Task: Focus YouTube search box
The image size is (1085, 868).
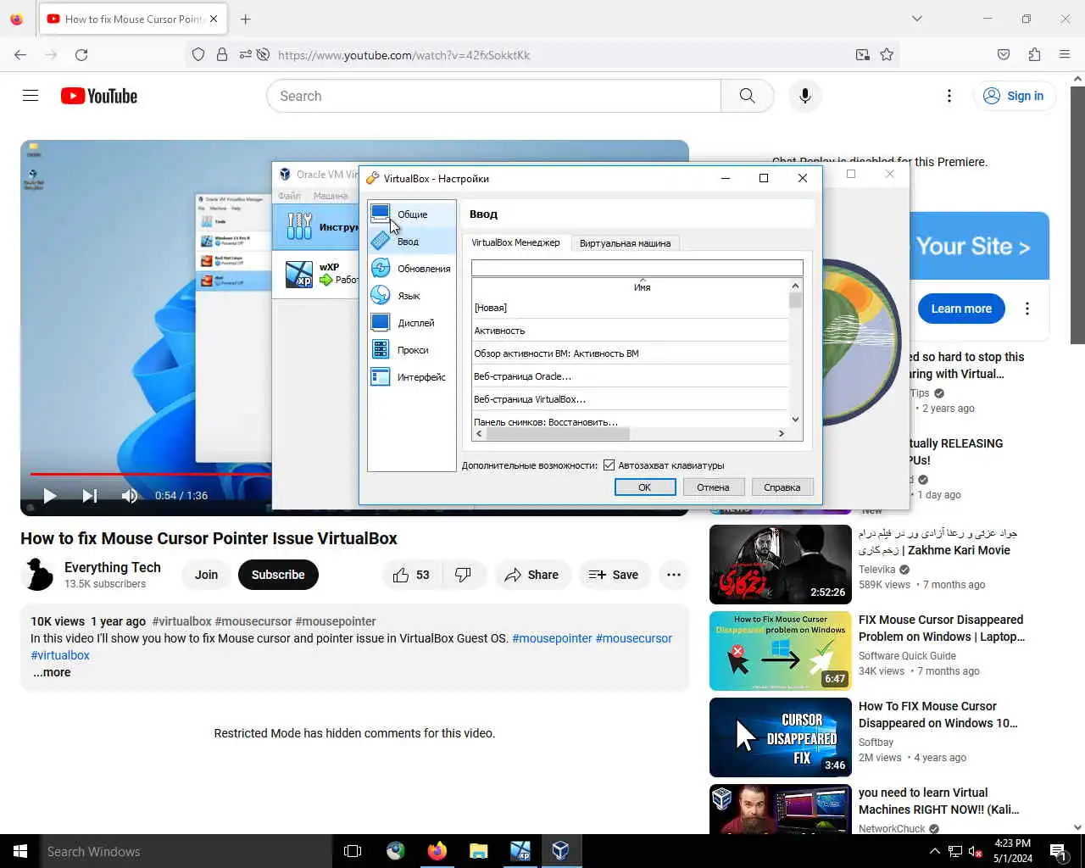Action: [494, 96]
